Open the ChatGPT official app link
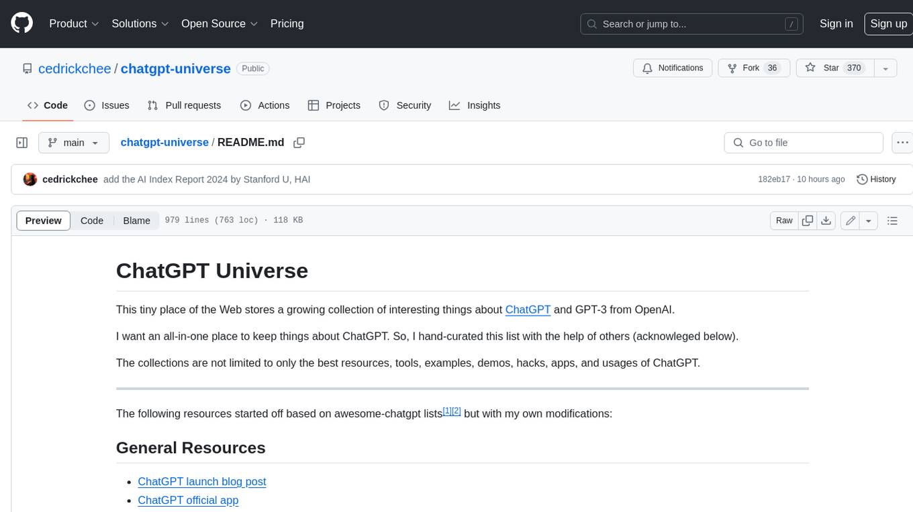 (188, 501)
